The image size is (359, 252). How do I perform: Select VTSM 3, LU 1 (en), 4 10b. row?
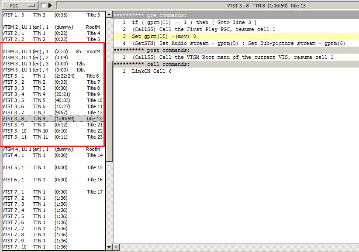point(53,70)
